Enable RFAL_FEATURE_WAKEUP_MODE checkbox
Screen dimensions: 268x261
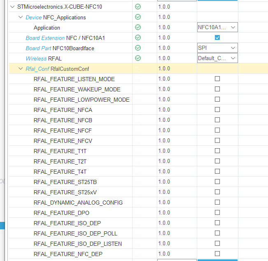[x=217, y=89]
